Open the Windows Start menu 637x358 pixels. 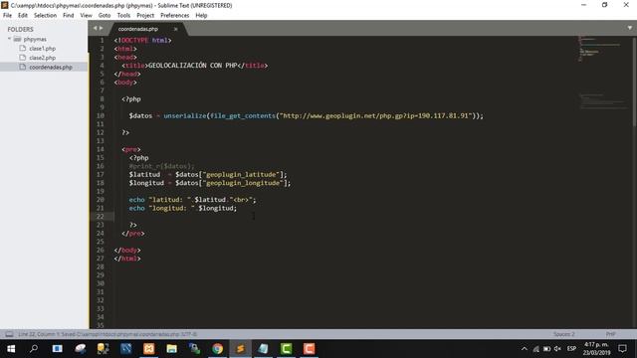[11, 349]
